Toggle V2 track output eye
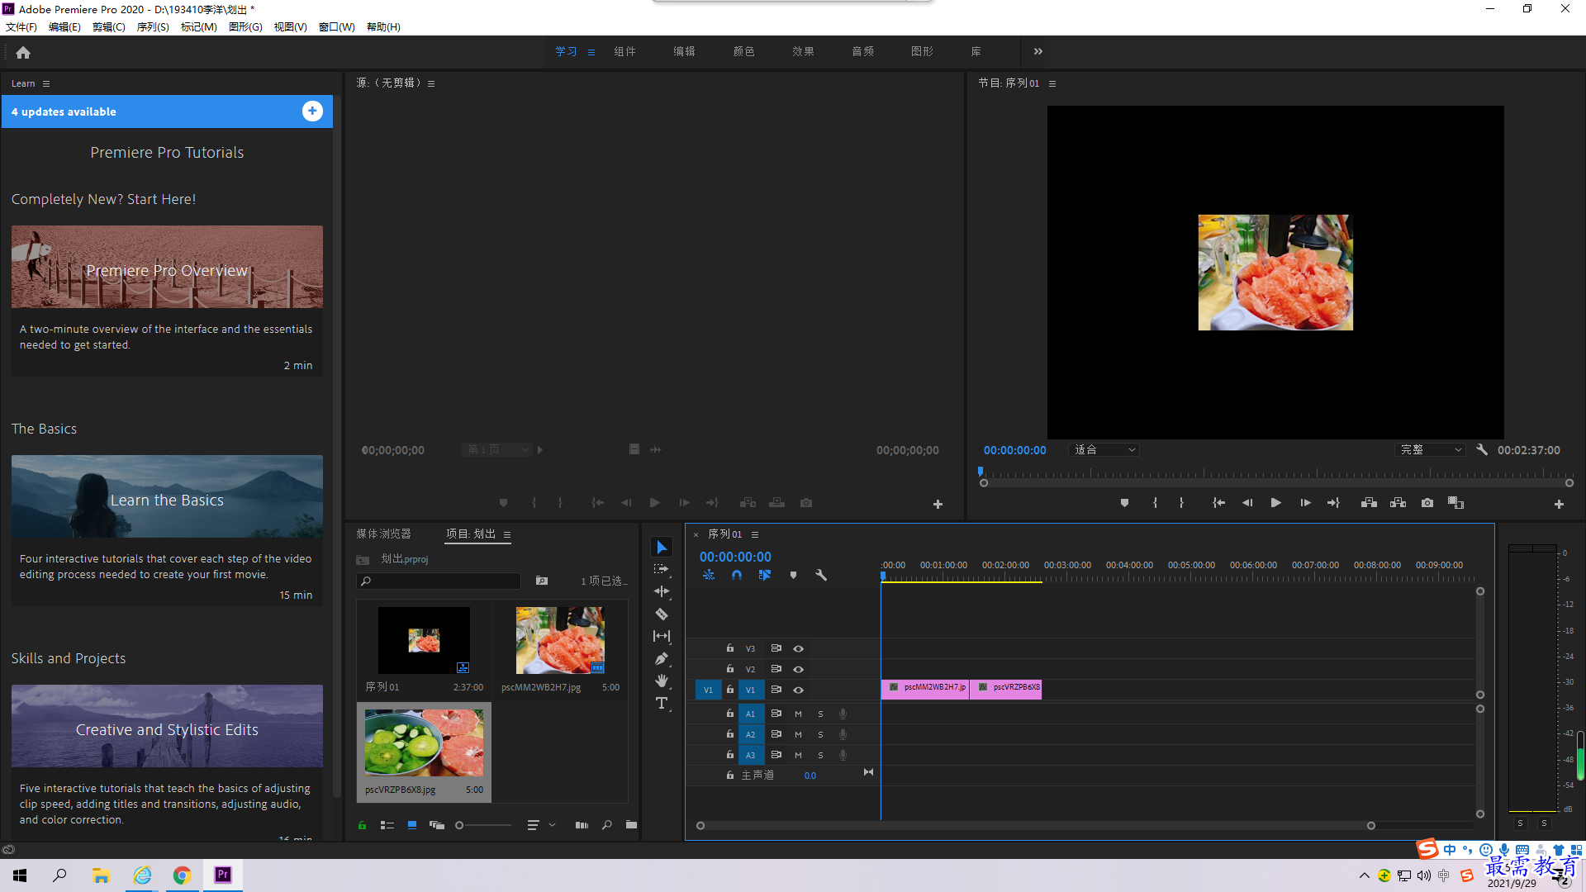 pyautogui.click(x=798, y=669)
